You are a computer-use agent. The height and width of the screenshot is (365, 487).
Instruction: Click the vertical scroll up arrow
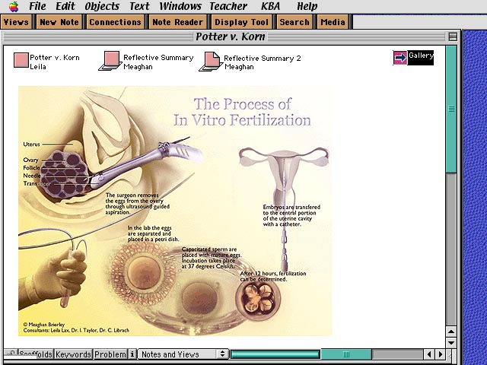point(451,332)
